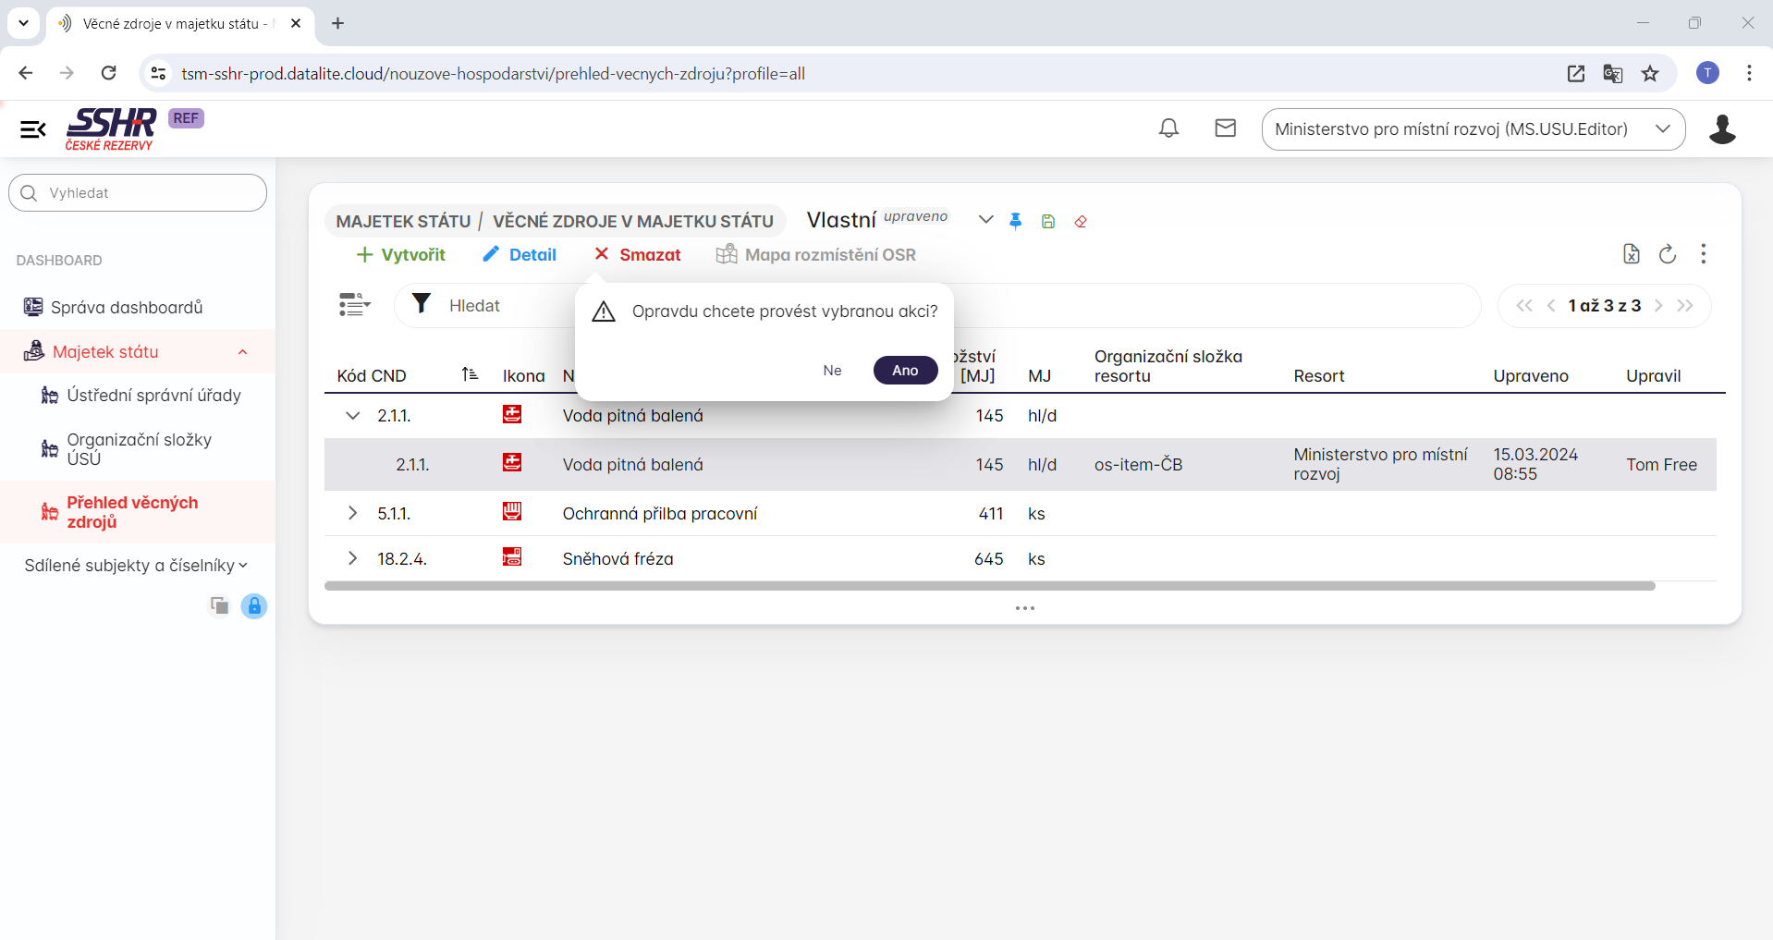This screenshot has width=1773, height=940.
Task: Collapse sidebar with hamburger menu icon
Action: 33,129
